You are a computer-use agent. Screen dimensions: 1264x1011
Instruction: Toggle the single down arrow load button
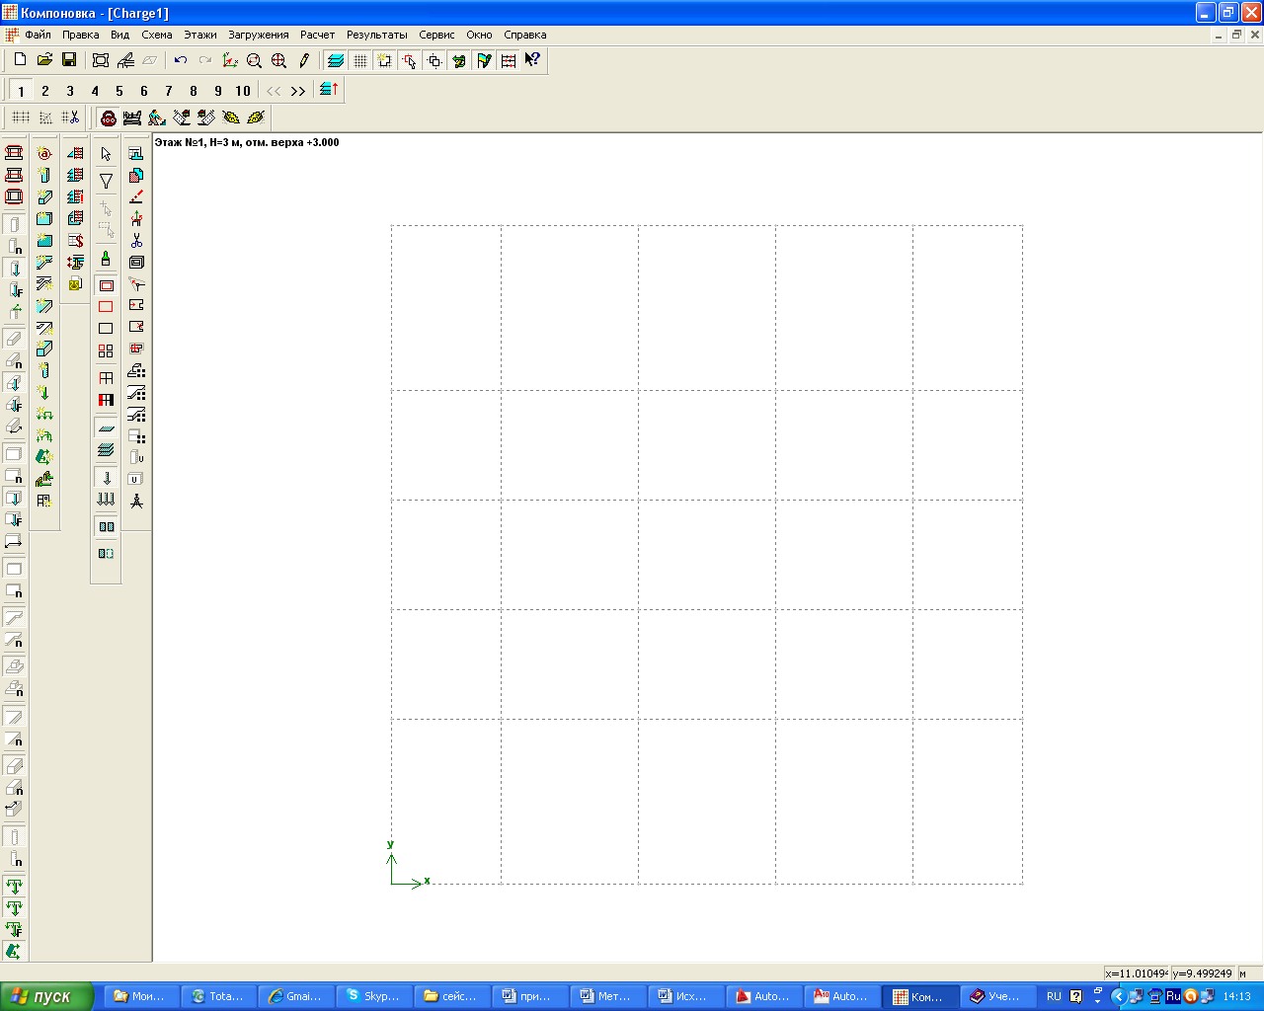coord(106,478)
